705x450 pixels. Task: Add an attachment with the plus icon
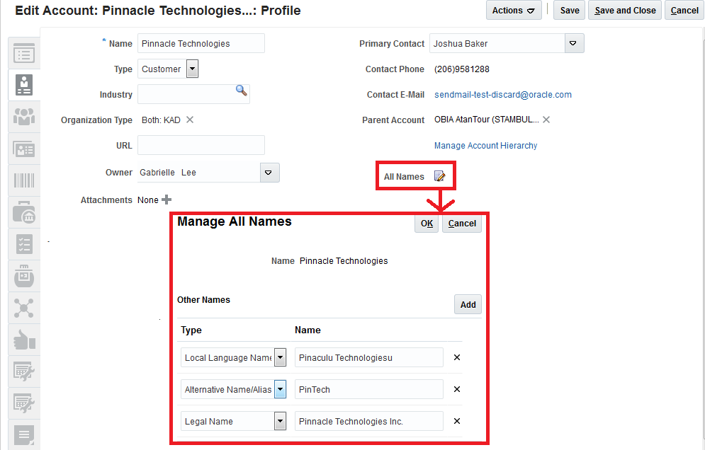click(x=167, y=200)
